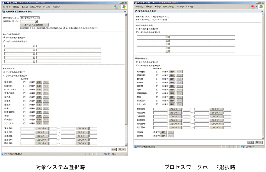This screenshot has width=266, height=172.
Task: Click 選択 button for 担当者 row
Action: (x=163, y=132)
